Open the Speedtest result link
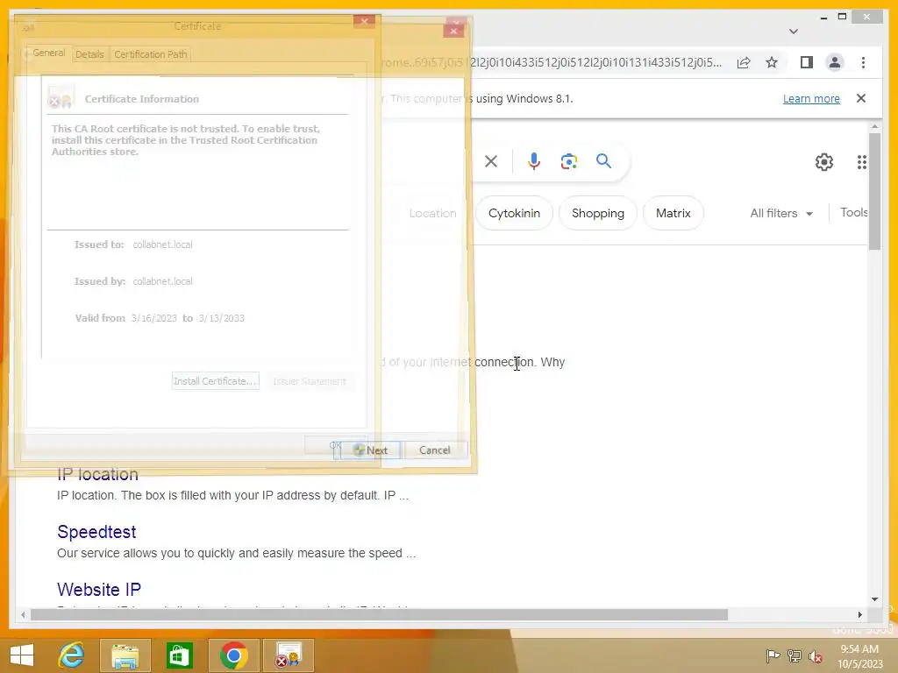The image size is (898, 673). [x=96, y=532]
